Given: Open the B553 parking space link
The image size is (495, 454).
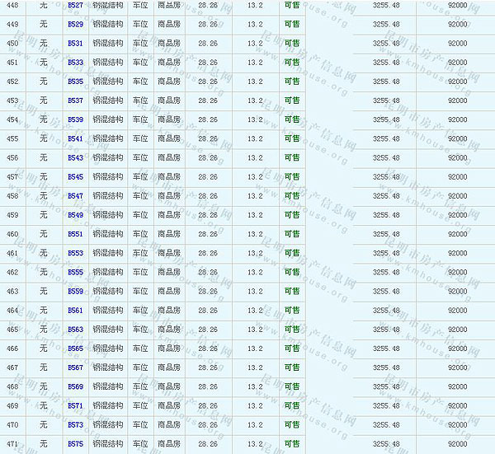Looking at the screenshot, I should coord(75,253).
